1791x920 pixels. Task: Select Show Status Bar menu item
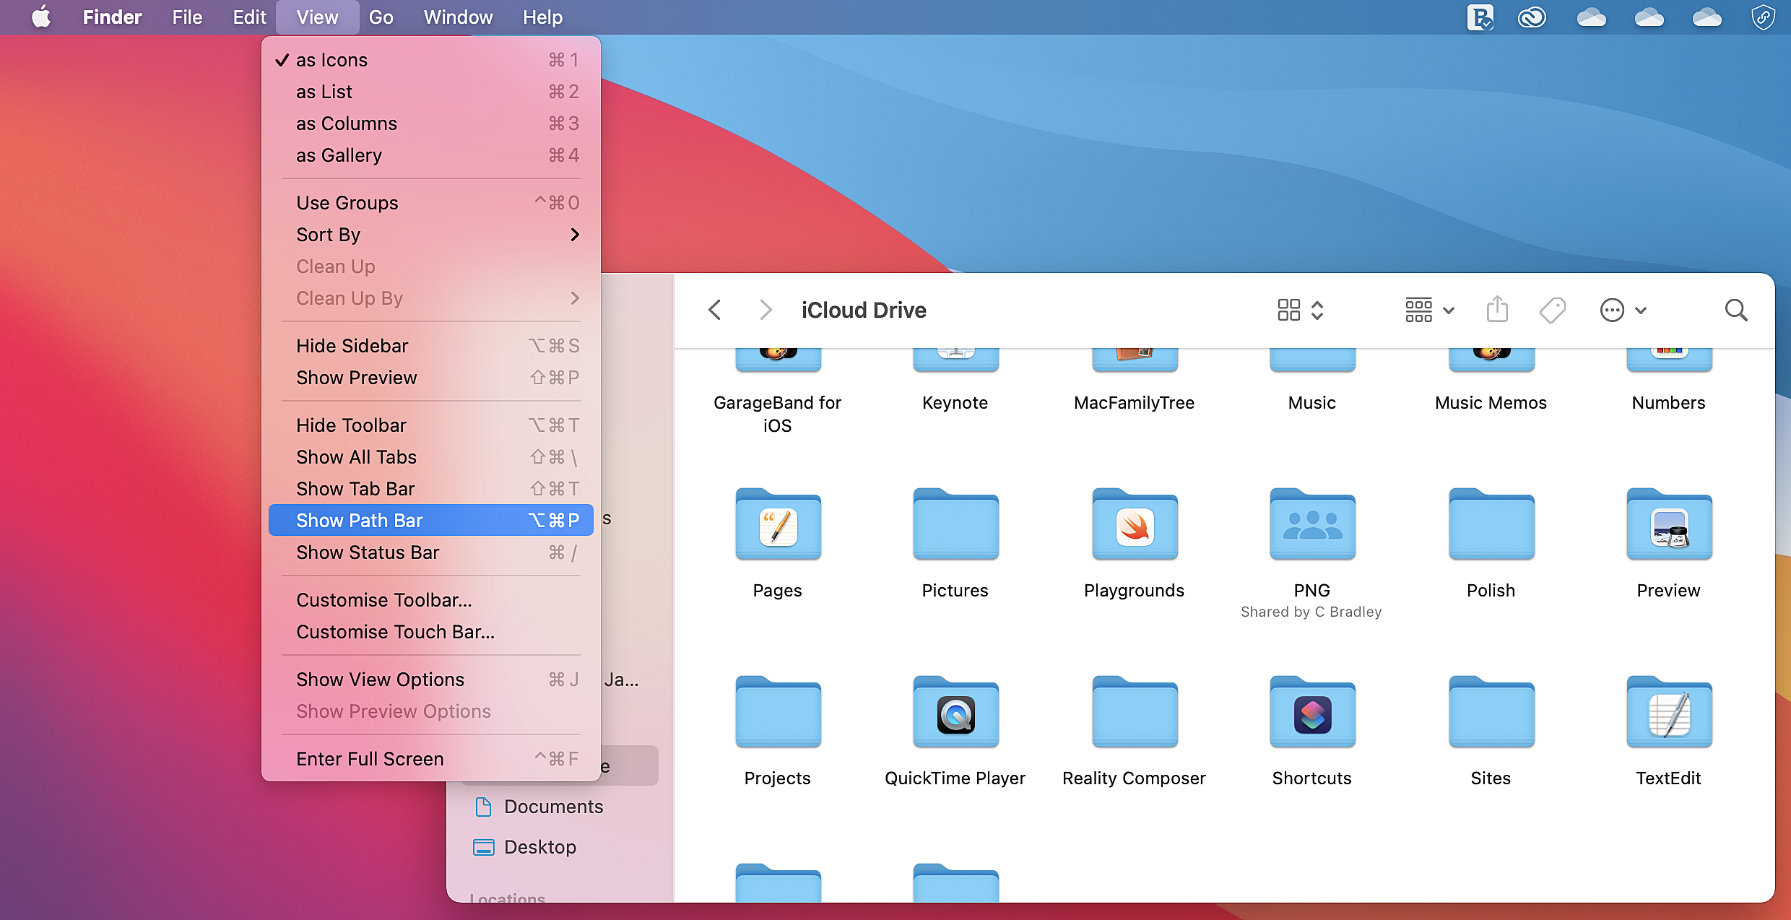click(431, 552)
